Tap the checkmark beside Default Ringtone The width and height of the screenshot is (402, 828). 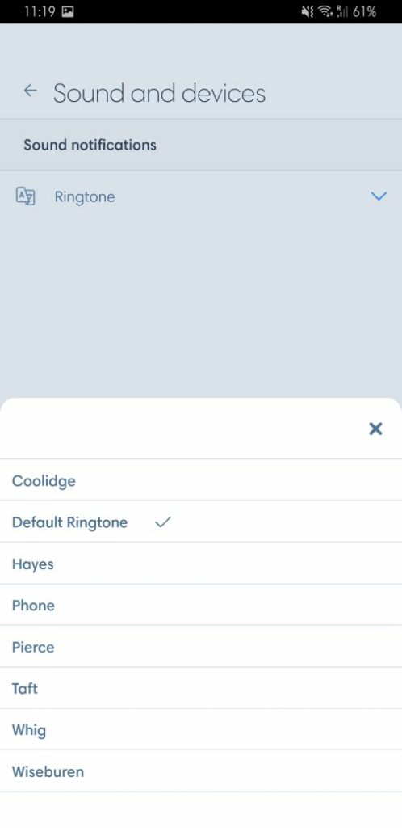(163, 522)
